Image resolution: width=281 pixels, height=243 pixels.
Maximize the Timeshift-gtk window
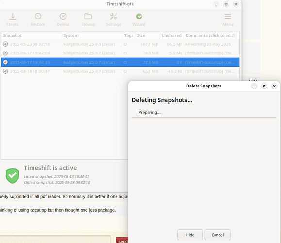(226, 4)
